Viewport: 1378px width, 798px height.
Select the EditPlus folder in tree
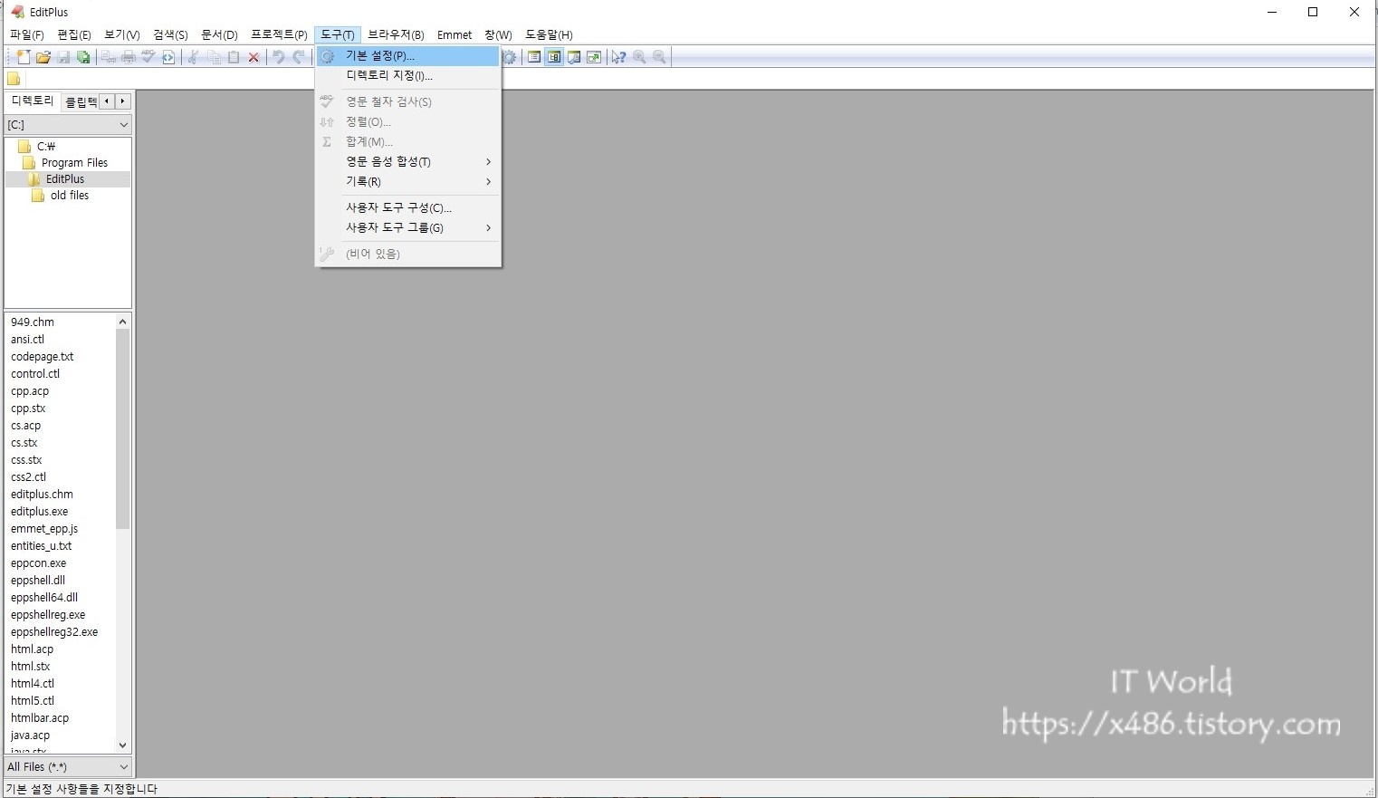[x=65, y=179]
